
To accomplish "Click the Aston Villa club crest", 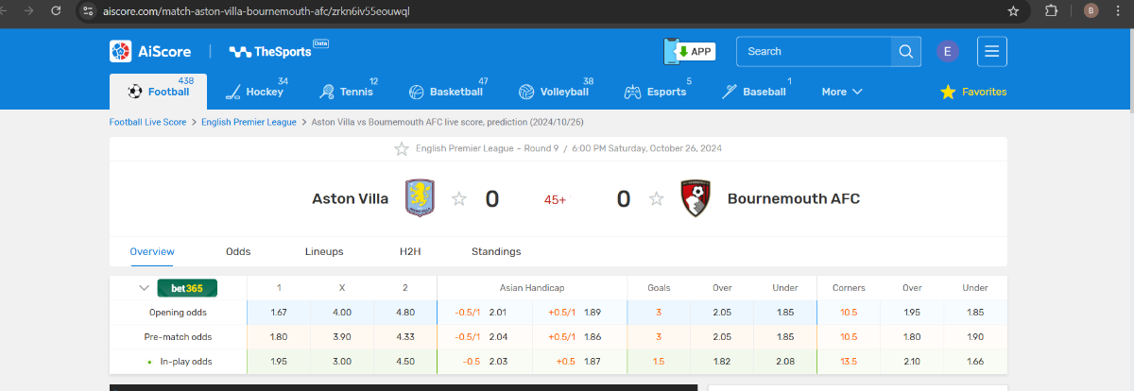I will (419, 198).
